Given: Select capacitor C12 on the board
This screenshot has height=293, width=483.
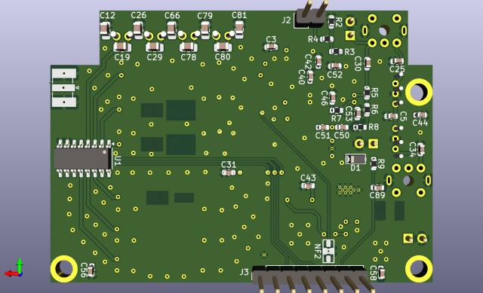Looking at the screenshot, I should [105, 31].
